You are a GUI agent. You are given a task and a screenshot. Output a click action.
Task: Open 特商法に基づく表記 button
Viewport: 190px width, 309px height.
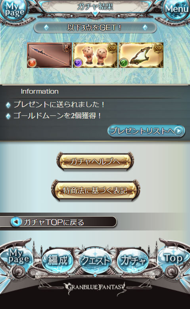pyautogui.click(x=95, y=190)
